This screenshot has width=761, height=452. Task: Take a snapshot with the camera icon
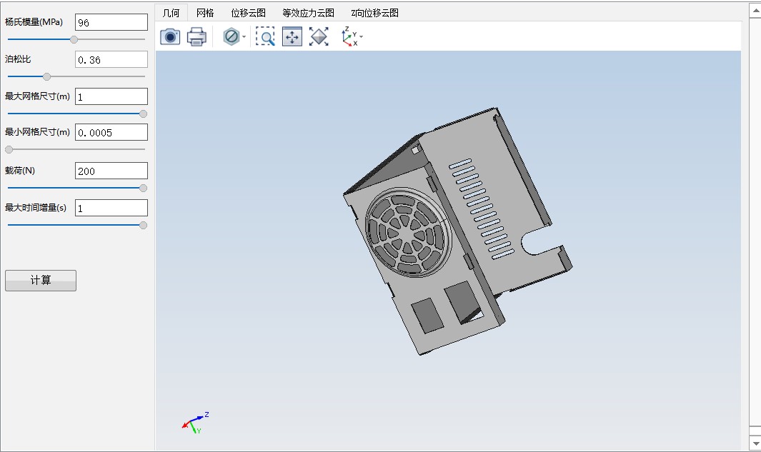pyautogui.click(x=170, y=37)
